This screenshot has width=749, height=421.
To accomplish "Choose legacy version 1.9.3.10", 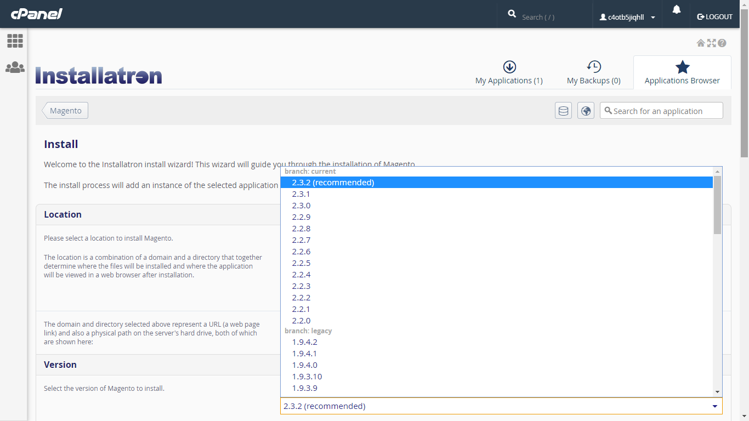I will [x=497, y=377].
